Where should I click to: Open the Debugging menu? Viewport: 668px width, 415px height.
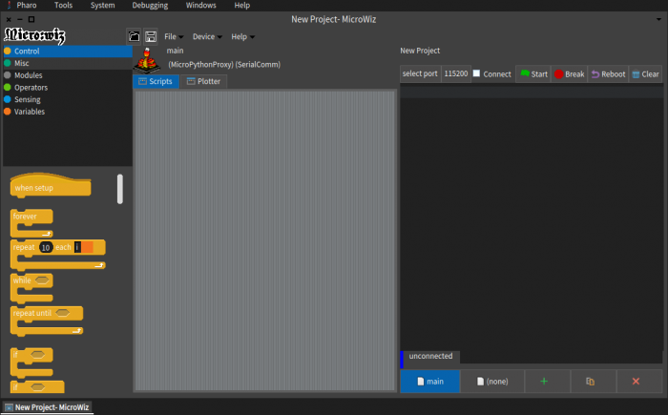(150, 6)
